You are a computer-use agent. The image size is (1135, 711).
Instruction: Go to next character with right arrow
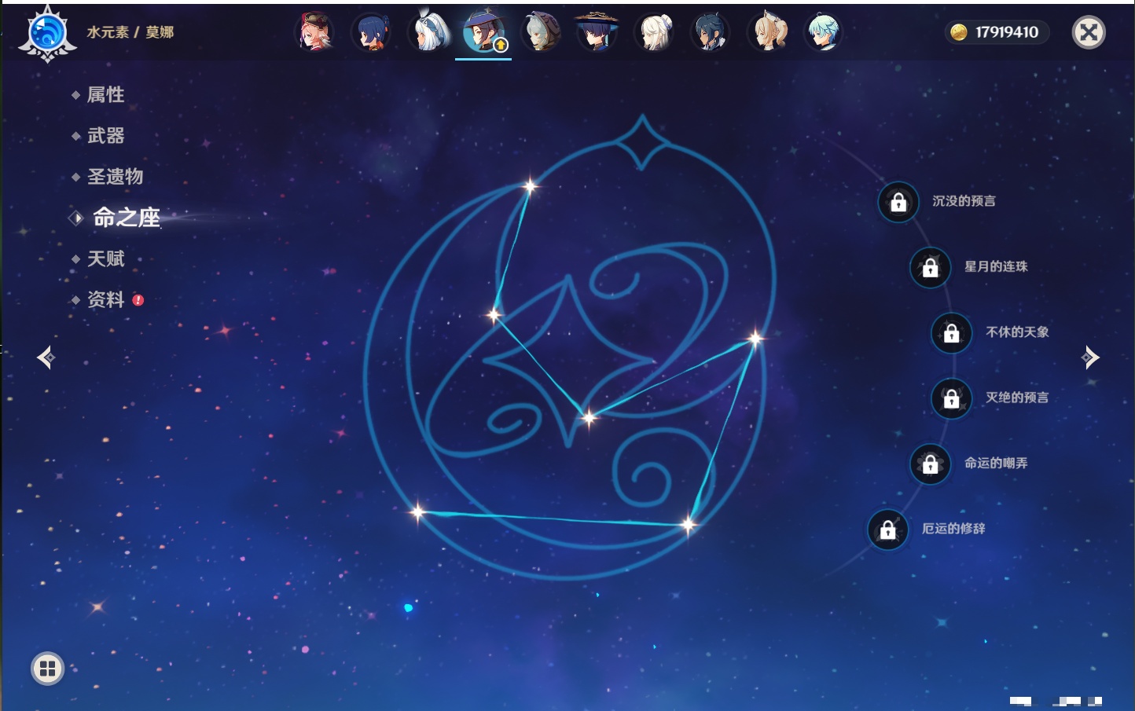(1090, 357)
